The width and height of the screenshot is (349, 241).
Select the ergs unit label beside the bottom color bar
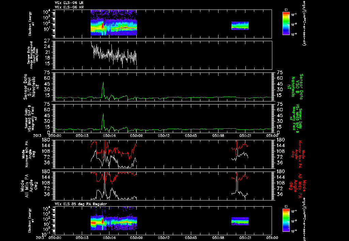pos(304,219)
